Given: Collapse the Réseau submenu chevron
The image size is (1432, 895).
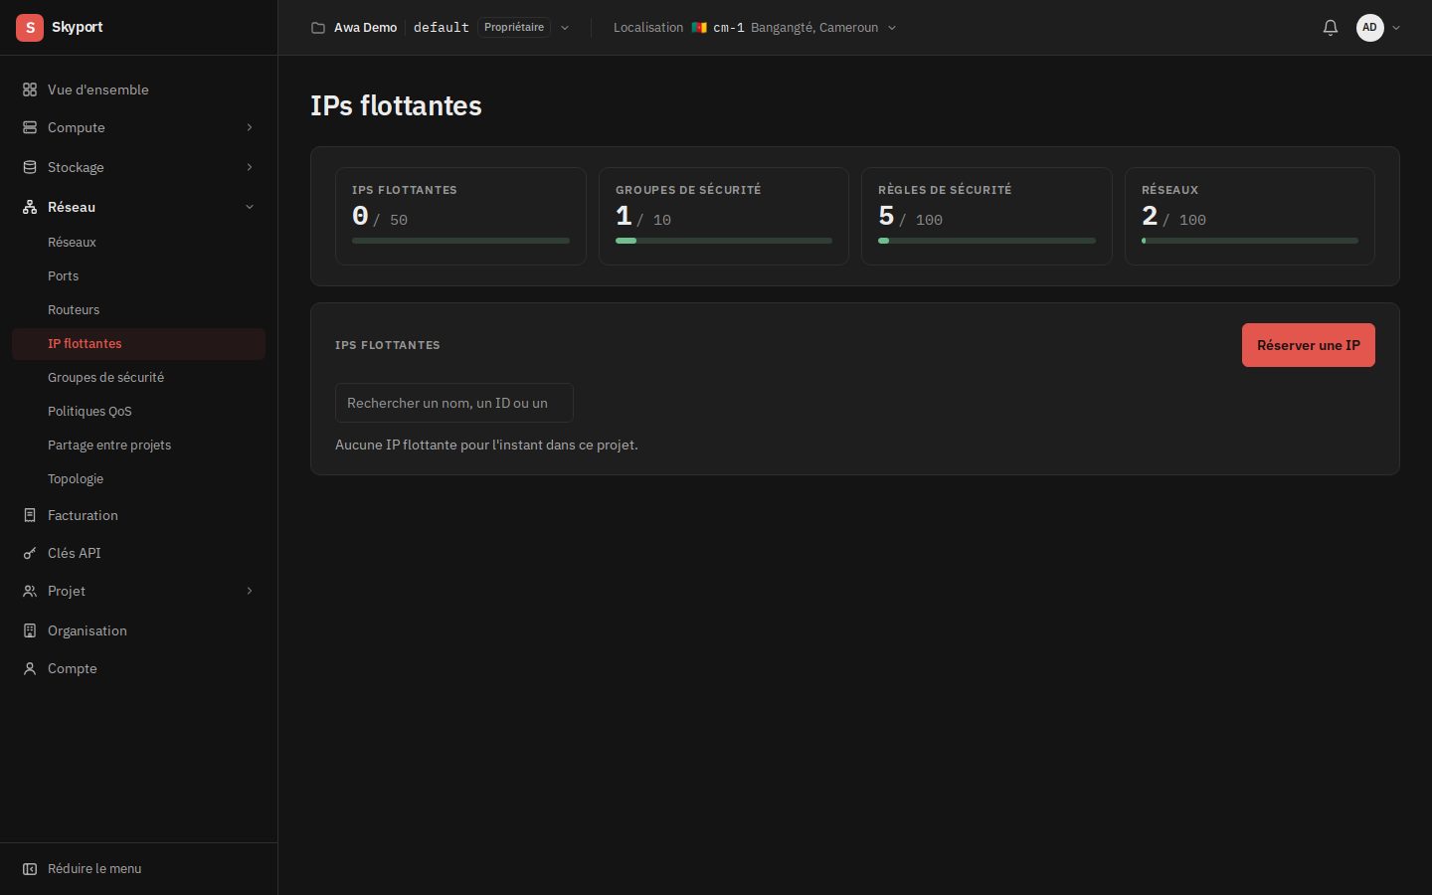Looking at the screenshot, I should 250,207.
